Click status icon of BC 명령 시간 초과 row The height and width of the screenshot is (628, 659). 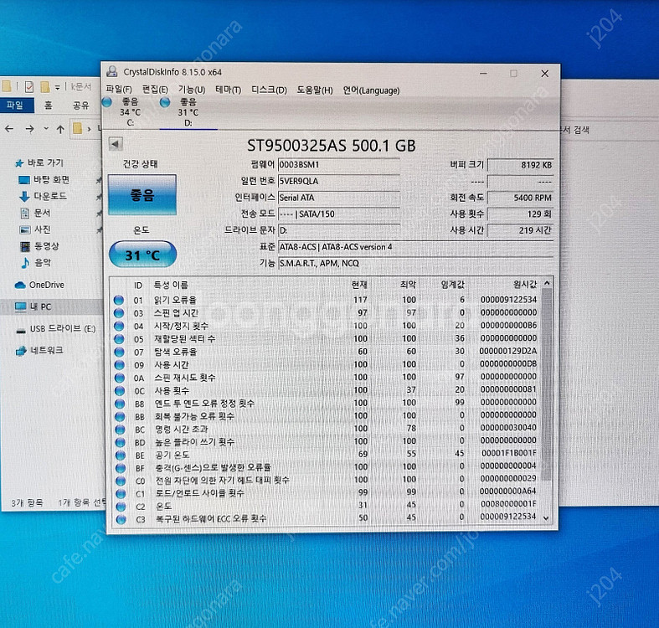coord(121,430)
